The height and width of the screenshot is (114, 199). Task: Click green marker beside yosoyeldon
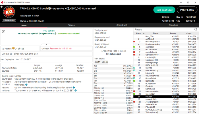(x=134, y=94)
